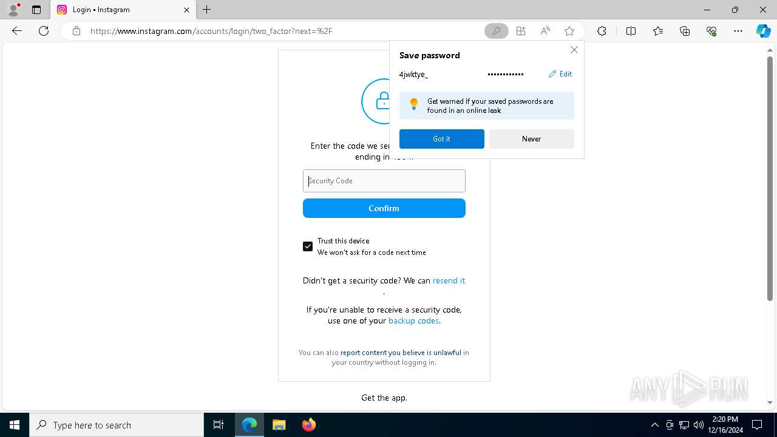Close the Login Instagram tab
This screenshot has width=777, height=437.
[x=186, y=10]
